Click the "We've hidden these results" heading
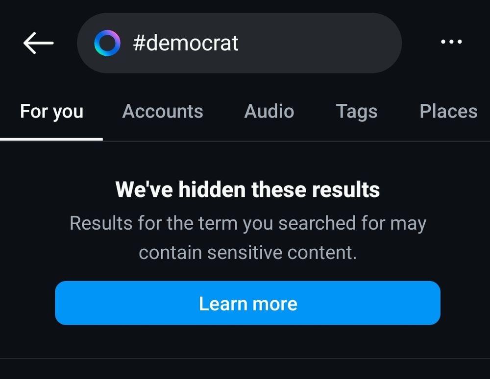 [x=247, y=189]
